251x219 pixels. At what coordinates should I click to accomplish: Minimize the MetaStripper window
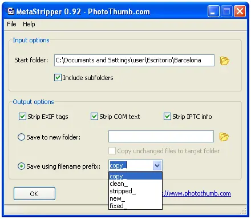[213, 11]
